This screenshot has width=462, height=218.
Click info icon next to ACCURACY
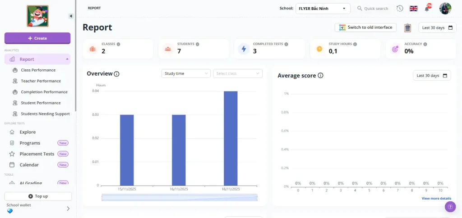click(425, 44)
